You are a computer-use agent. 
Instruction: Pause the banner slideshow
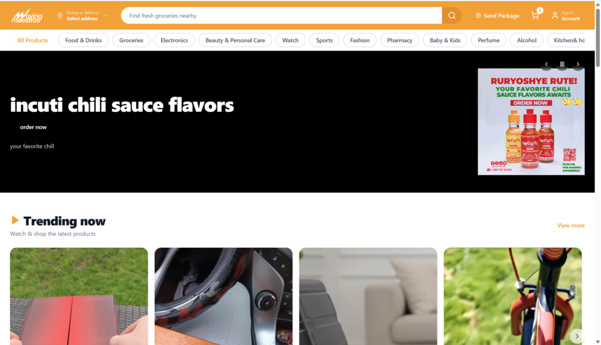click(562, 64)
